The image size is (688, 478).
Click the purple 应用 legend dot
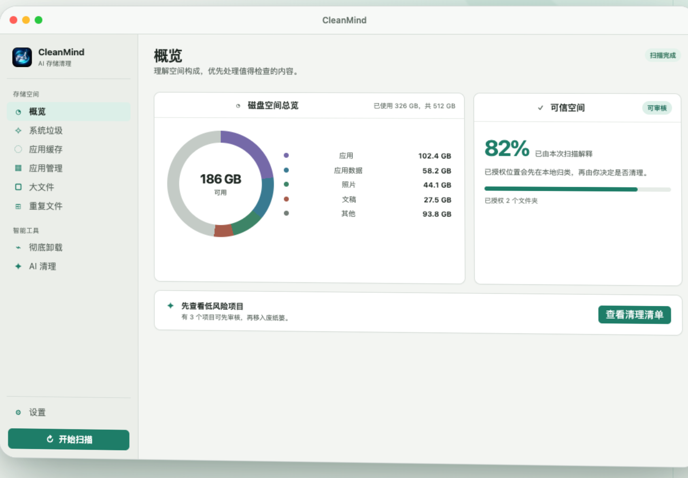(x=286, y=155)
